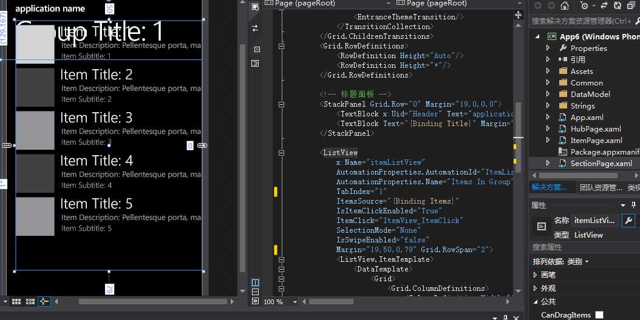Viewport: 640px width, 320px height.
Task: Expand the Common folder
Action: click(x=548, y=83)
